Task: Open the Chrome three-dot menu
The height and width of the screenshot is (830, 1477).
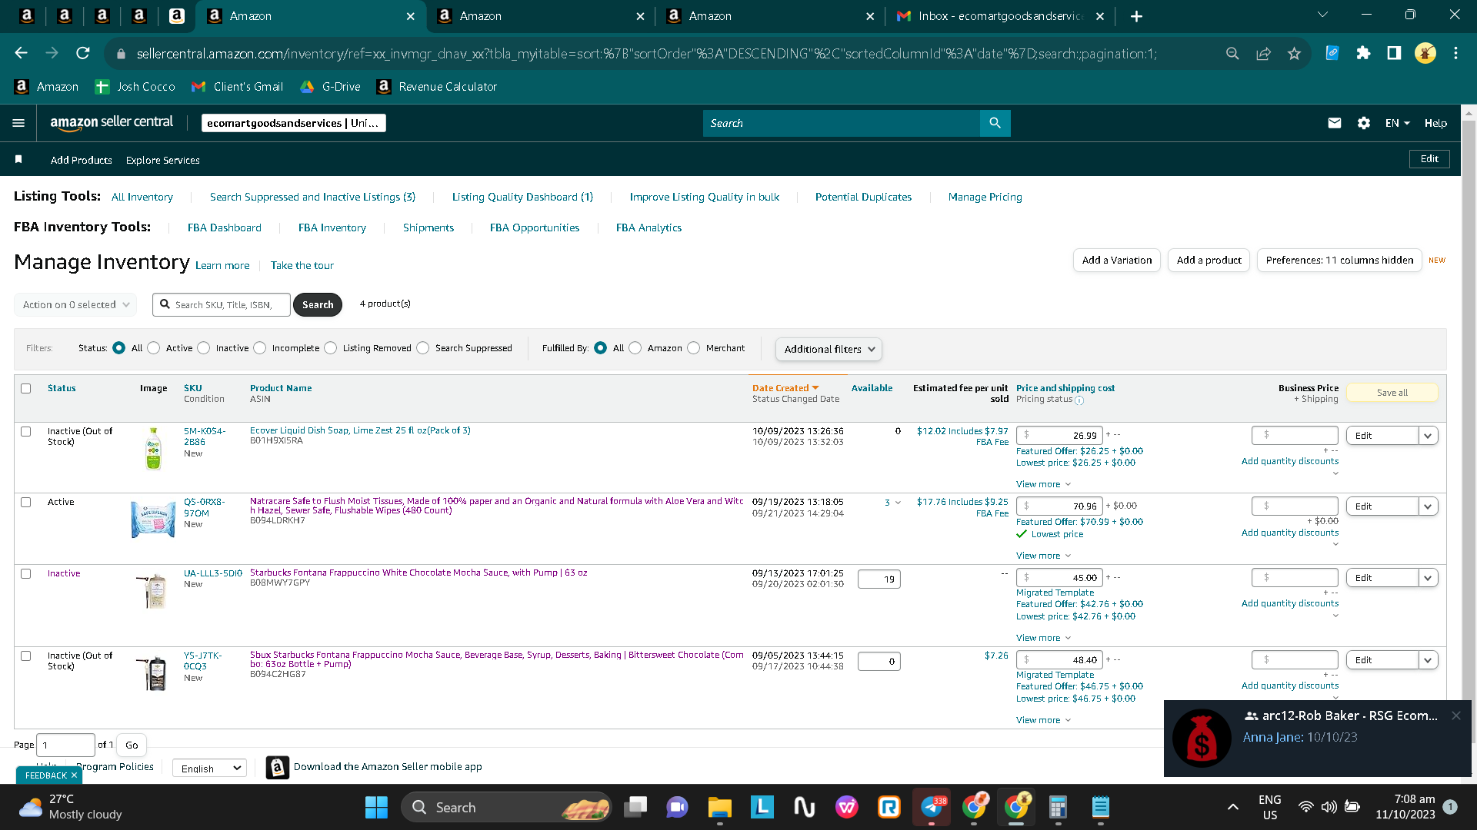Action: tap(1455, 53)
